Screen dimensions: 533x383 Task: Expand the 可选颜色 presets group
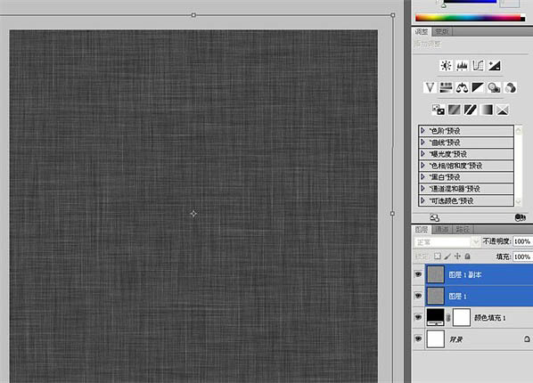[x=422, y=200]
